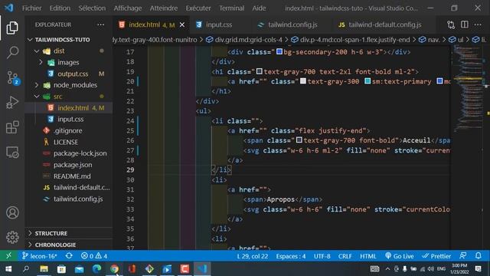Open the Extensions view
Viewport: 490px width, 276px height.
(x=12, y=127)
